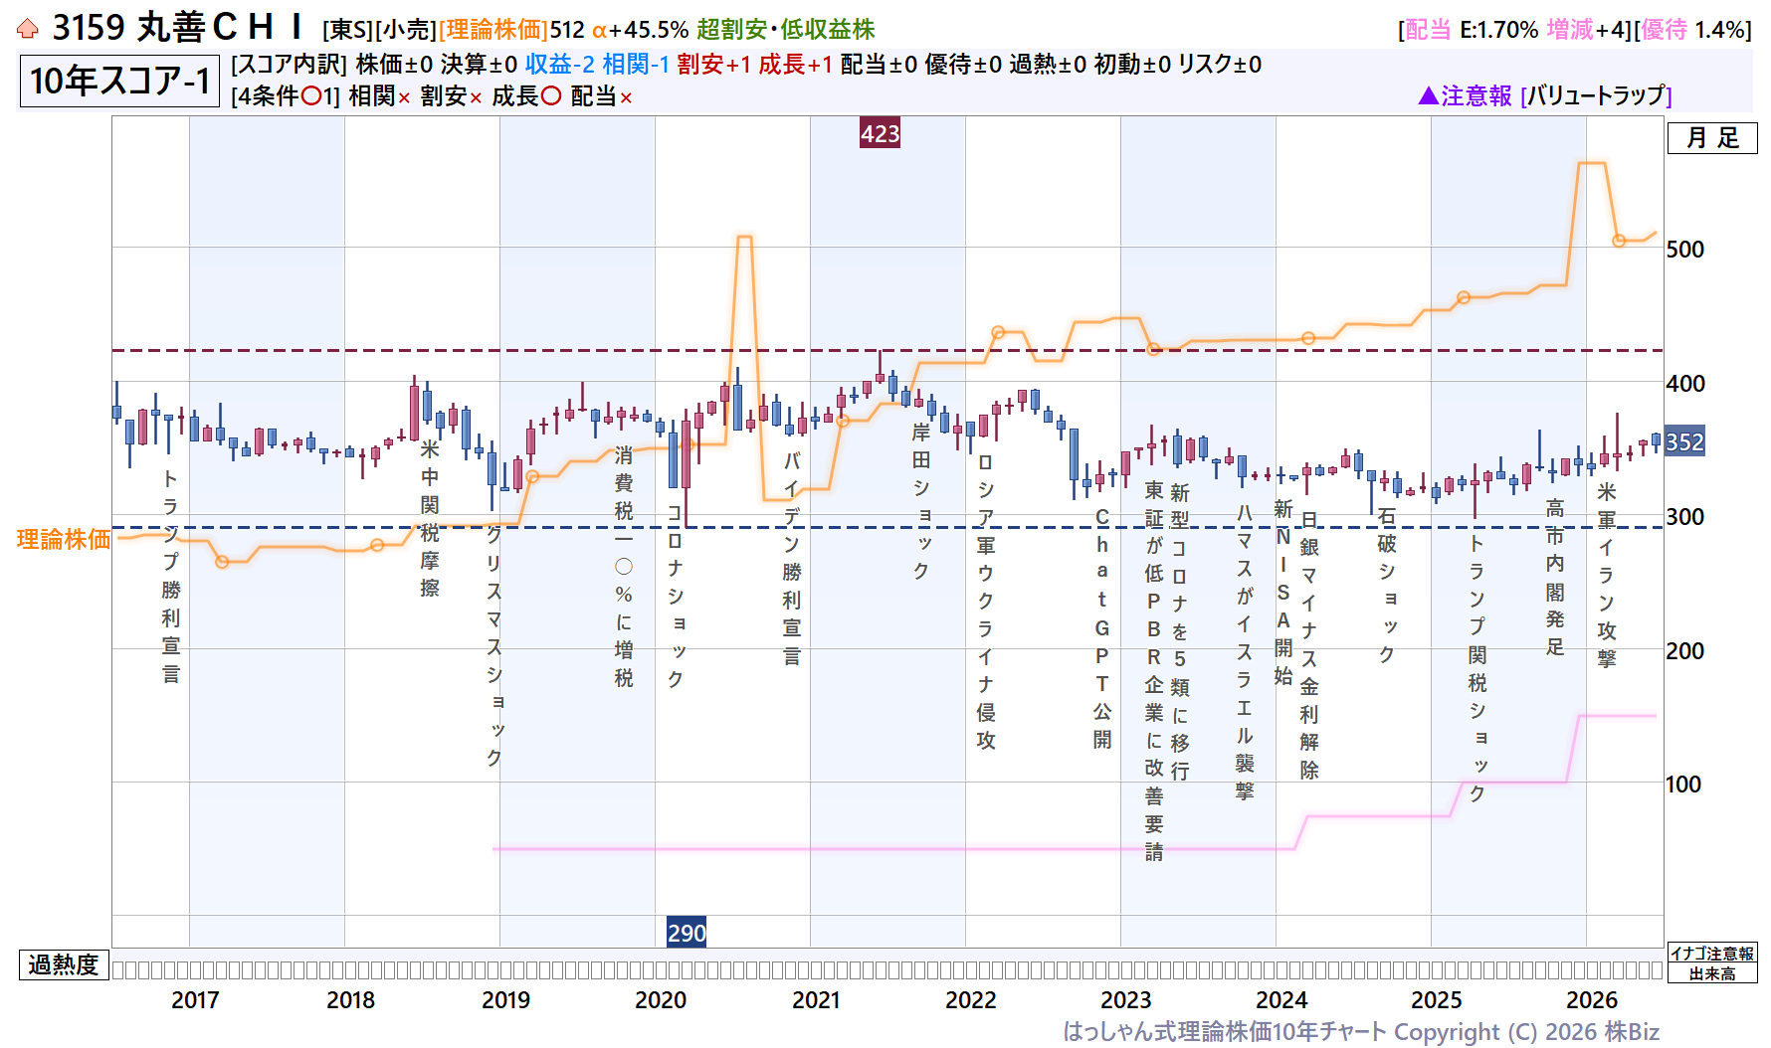Click the イナゴ注意報 出来高 box
Screen dimensions: 1771x1048
click(x=1712, y=963)
